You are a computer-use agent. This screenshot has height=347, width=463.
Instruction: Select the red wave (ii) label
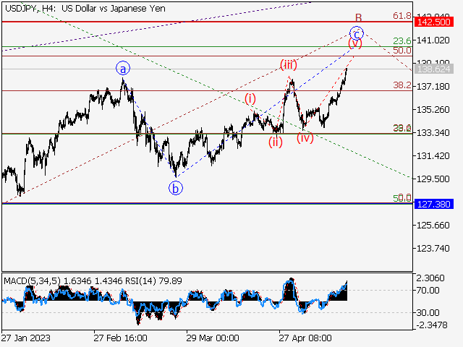276,142
